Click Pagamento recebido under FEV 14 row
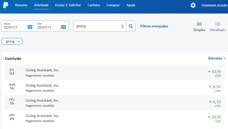This screenshot has width=228, height=129. click(40, 106)
